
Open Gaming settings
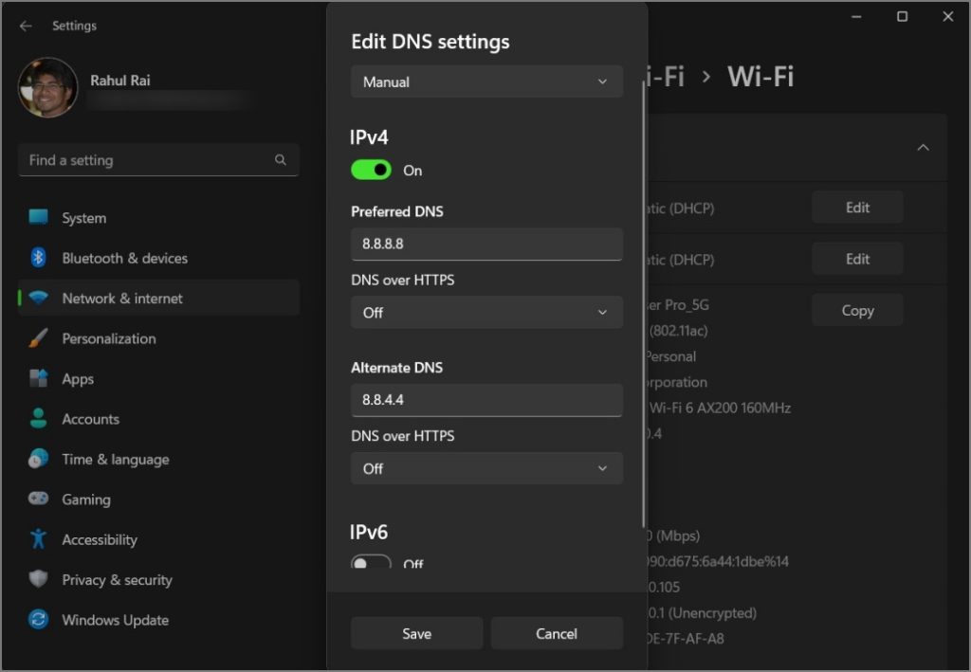[158, 499]
